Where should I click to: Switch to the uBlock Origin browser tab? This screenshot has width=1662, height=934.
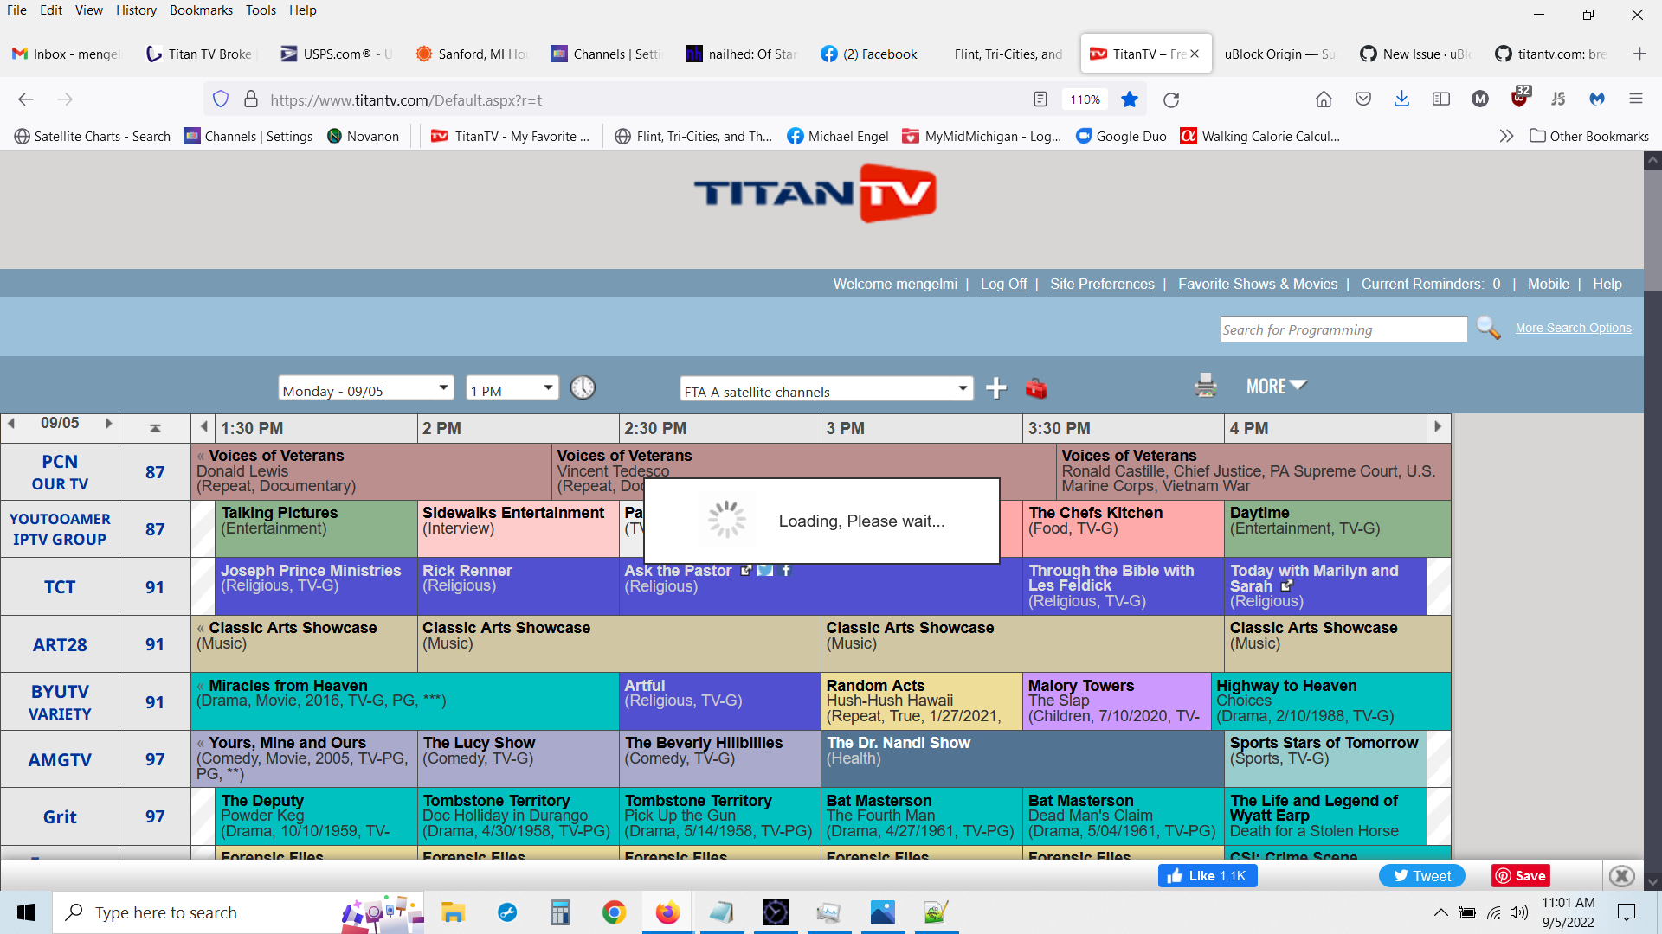pos(1279,53)
